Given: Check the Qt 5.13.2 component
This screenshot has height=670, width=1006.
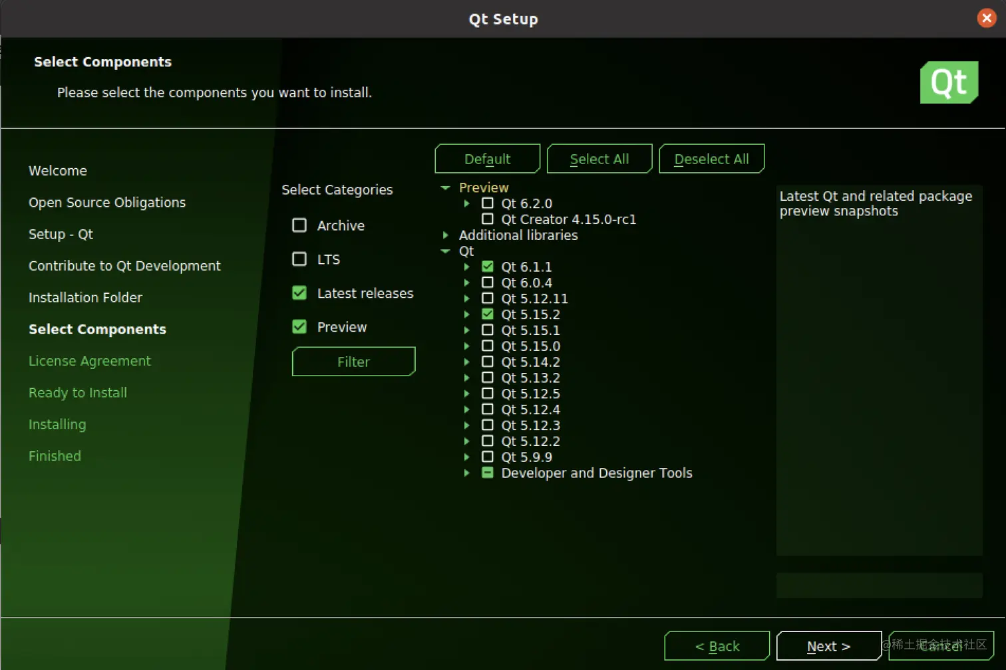Looking at the screenshot, I should pyautogui.click(x=488, y=378).
